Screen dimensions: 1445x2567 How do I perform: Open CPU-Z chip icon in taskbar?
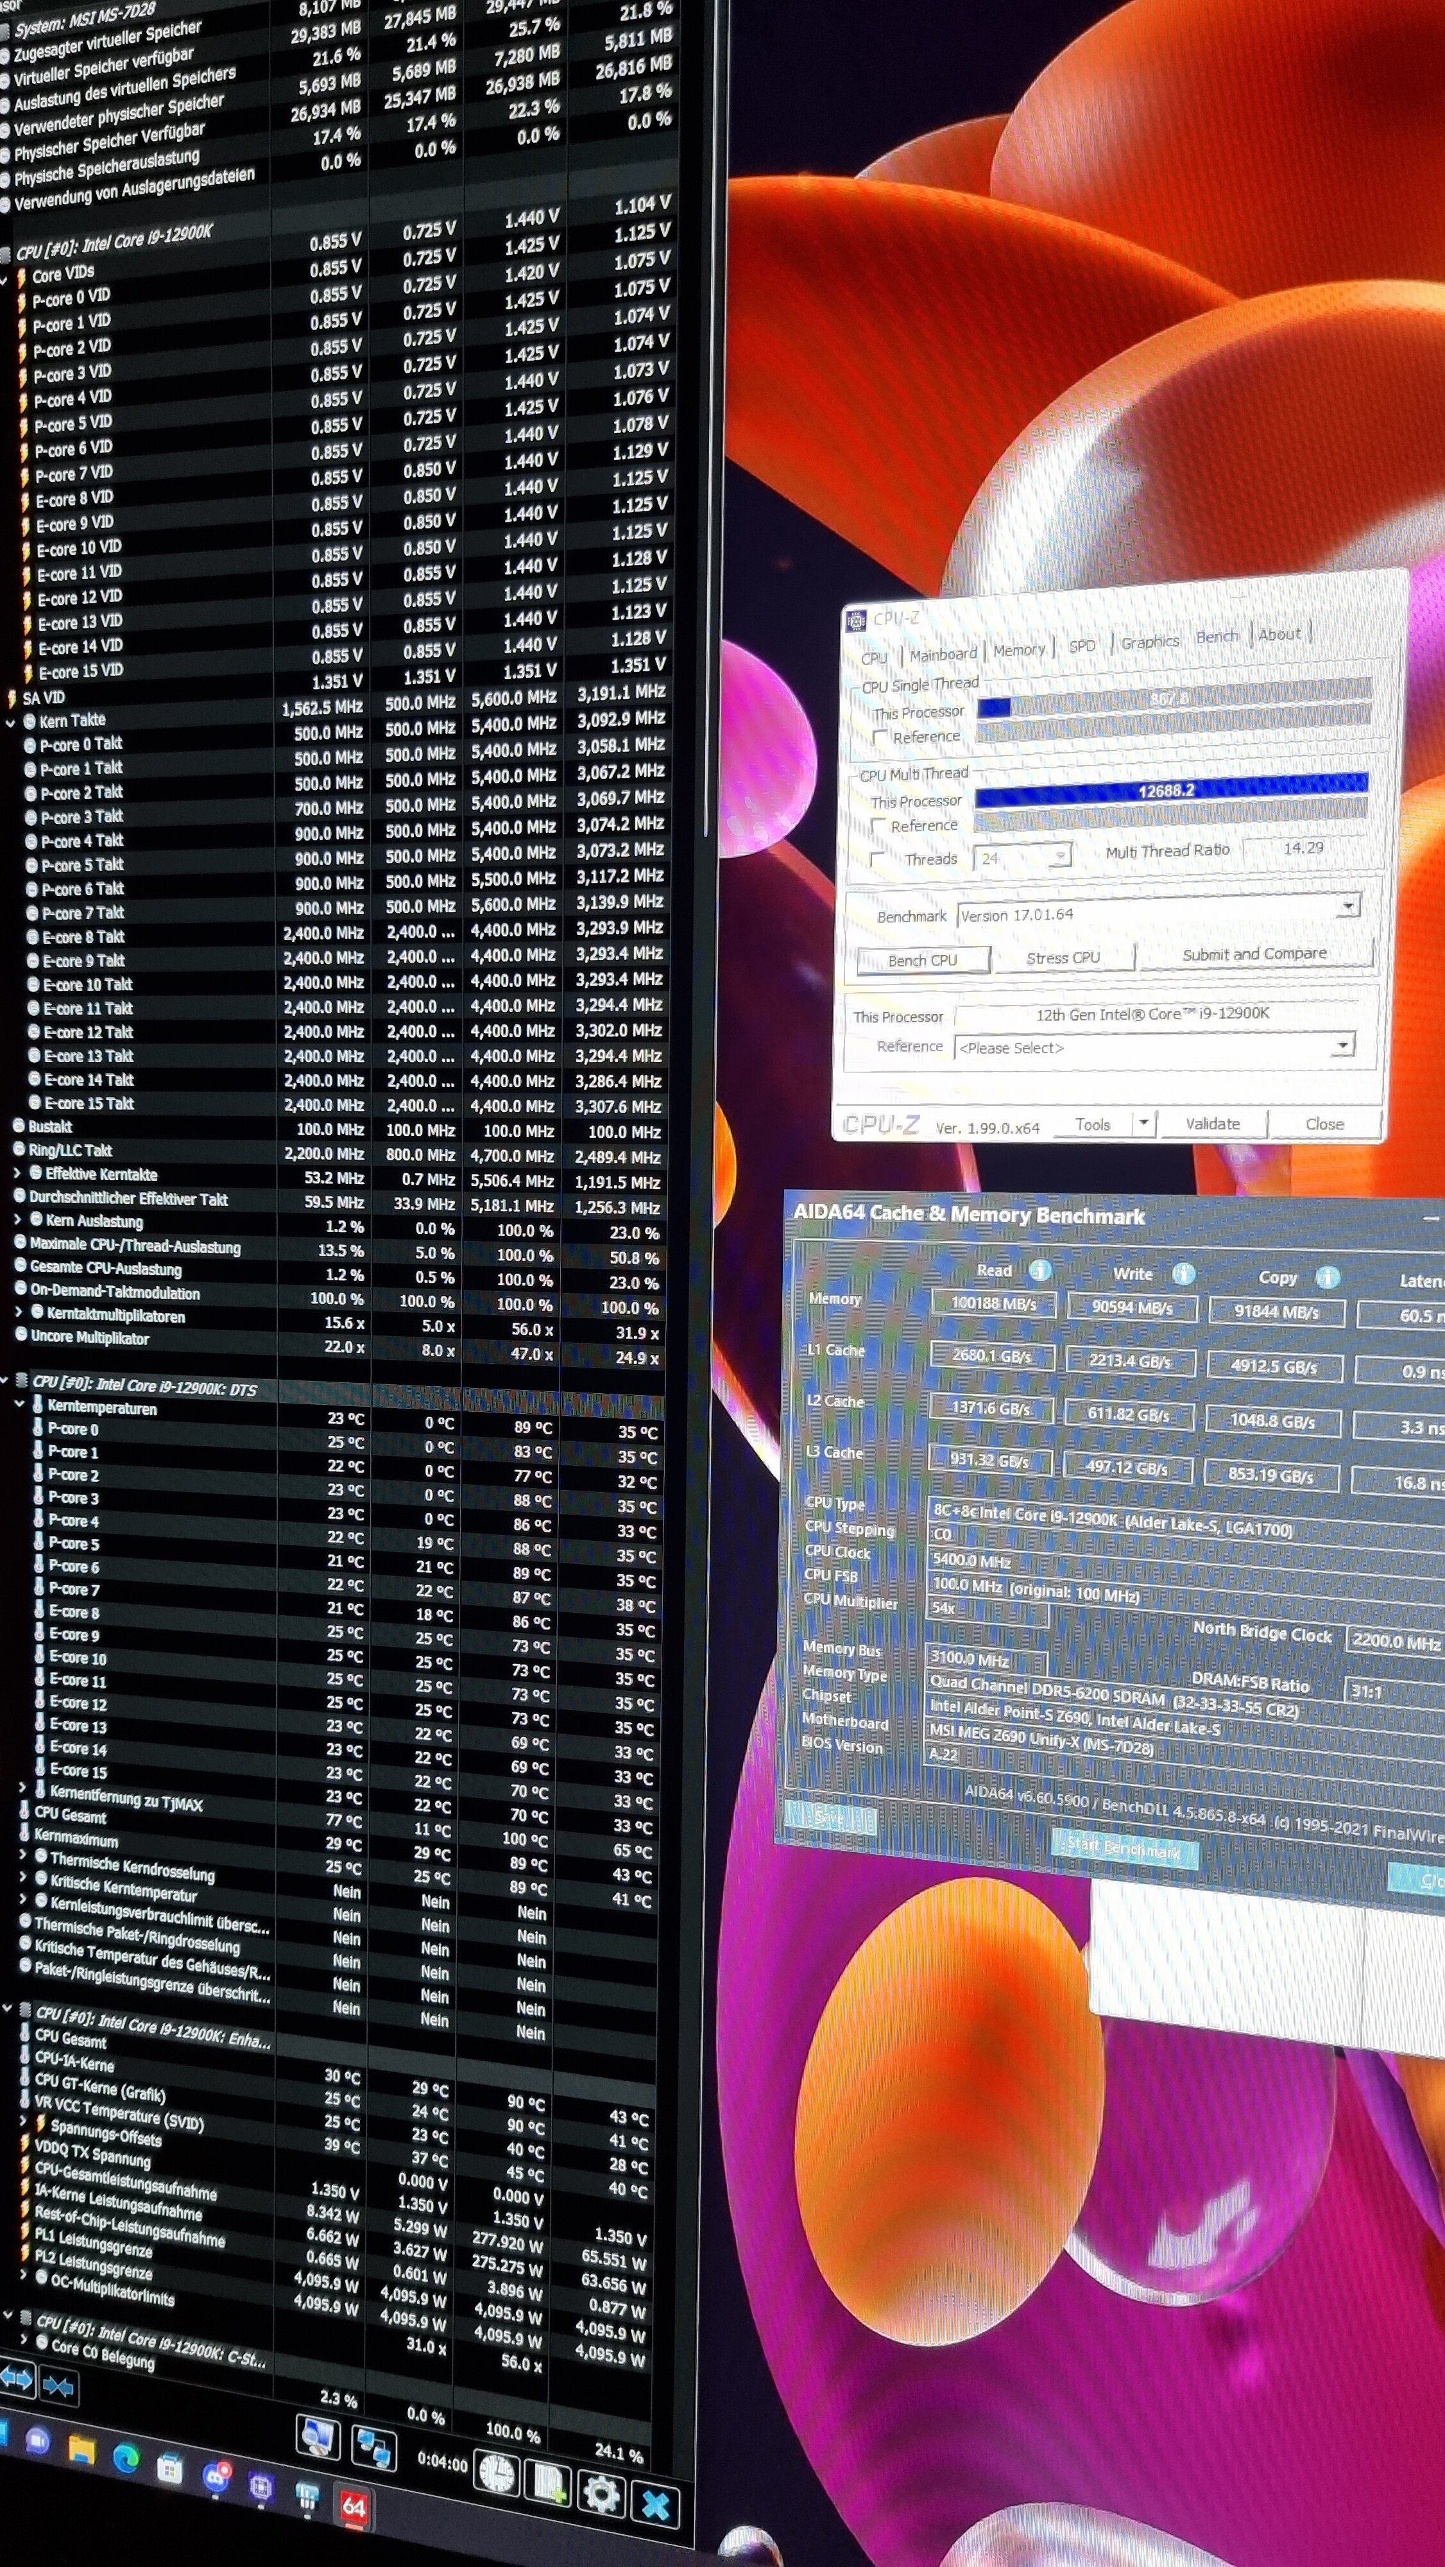tap(261, 2487)
